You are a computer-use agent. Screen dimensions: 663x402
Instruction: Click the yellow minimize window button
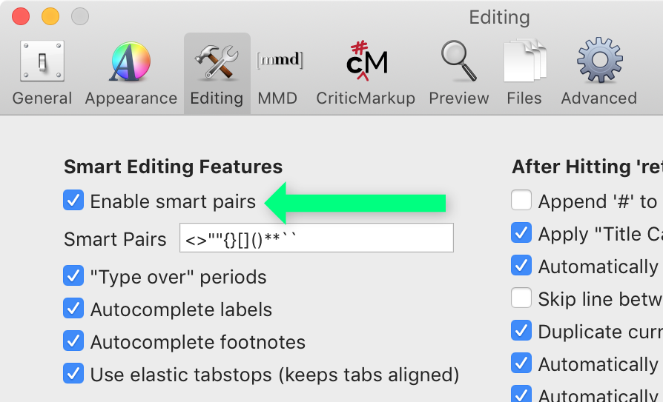coord(50,16)
